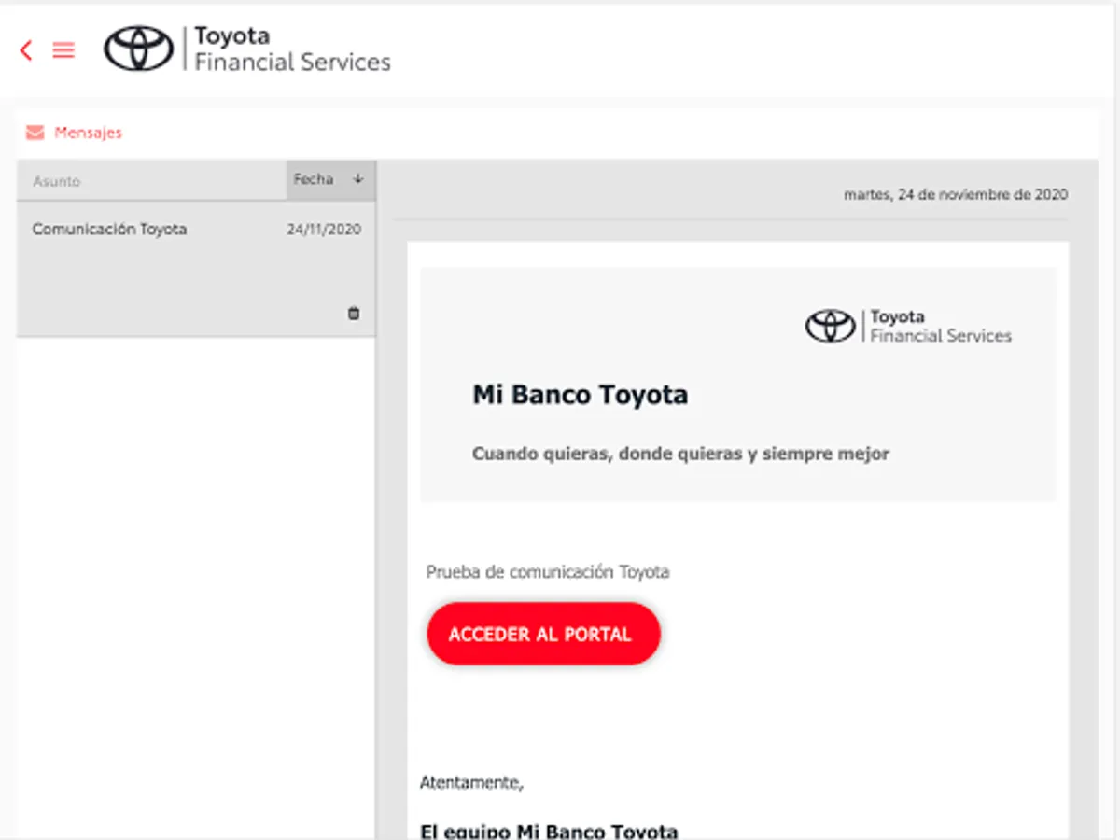
Task: Select the Comunicación Toyota message
Action: pyautogui.click(x=196, y=269)
